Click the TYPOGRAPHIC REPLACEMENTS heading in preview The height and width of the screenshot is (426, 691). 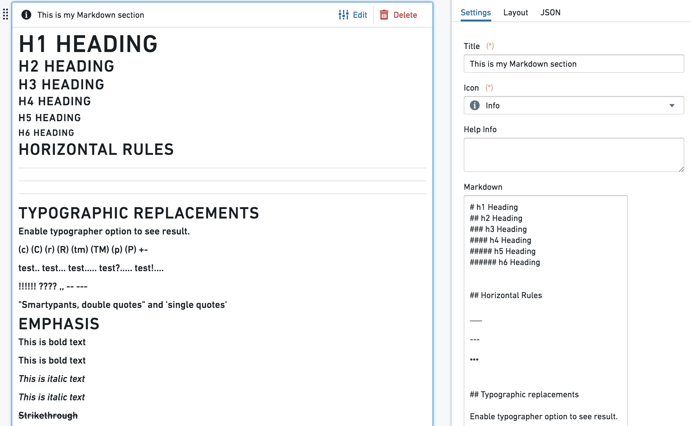(x=139, y=213)
